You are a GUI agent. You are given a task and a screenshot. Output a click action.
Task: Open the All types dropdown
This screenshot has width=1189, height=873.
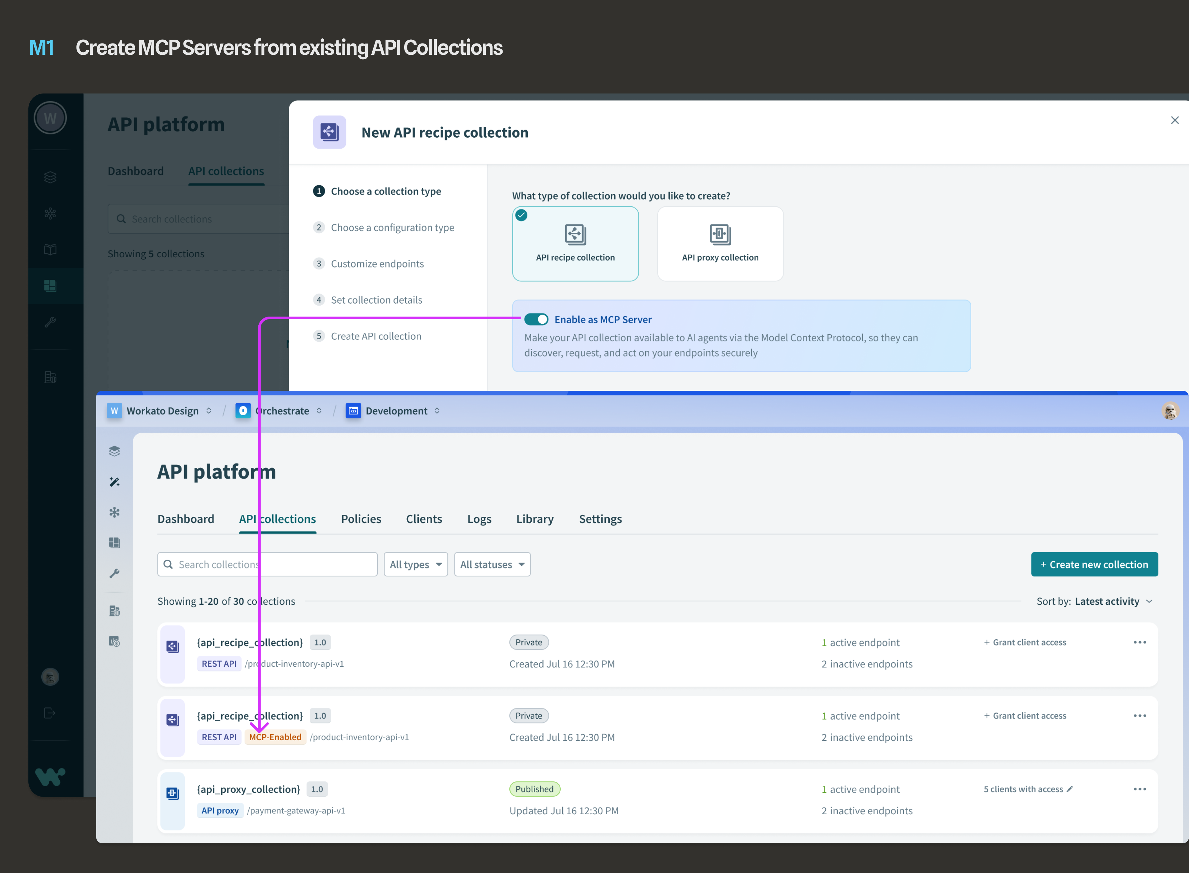click(x=415, y=565)
